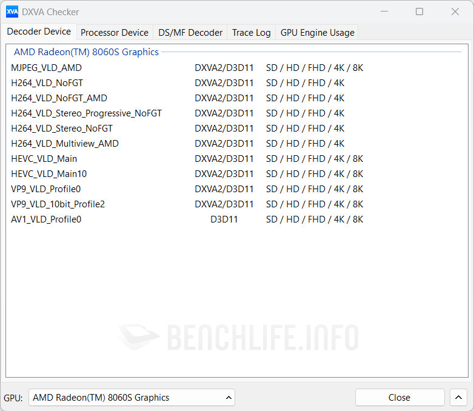Screen dimensions: 474x411
Task: Click the DXVA Checker app icon
Action: 12,12
